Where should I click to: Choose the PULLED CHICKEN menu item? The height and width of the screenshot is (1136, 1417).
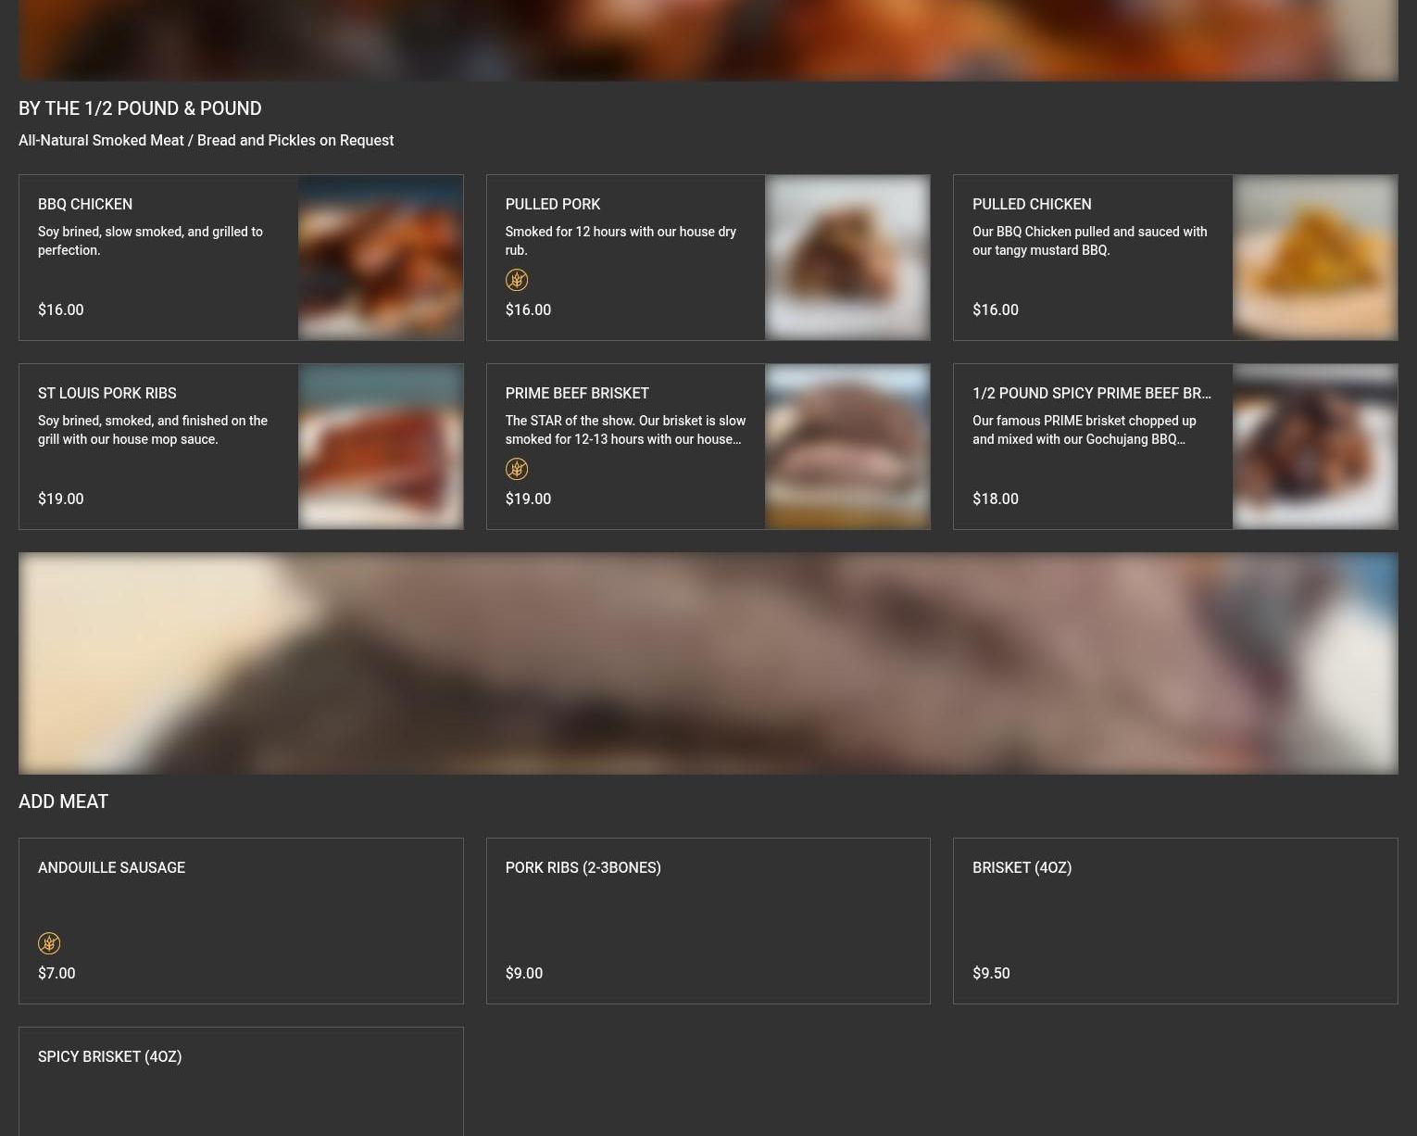coord(1032,204)
